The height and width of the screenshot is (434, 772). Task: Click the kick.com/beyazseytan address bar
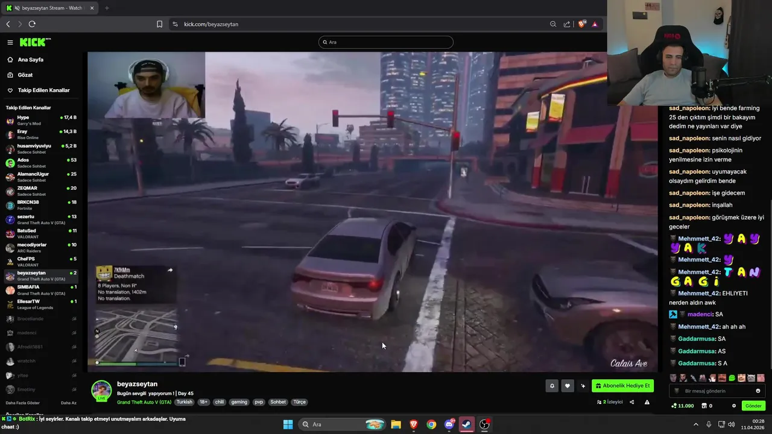[x=211, y=24]
